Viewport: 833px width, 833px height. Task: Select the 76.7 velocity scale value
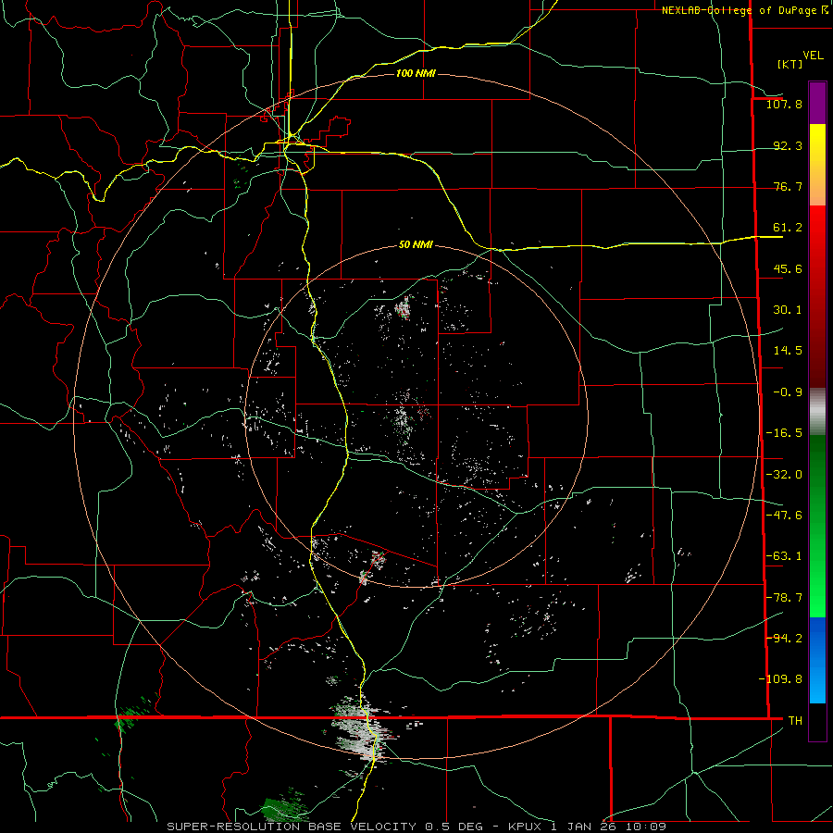point(788,186)
